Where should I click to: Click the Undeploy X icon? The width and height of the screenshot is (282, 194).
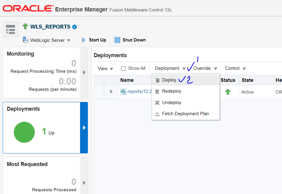(157, 103)
